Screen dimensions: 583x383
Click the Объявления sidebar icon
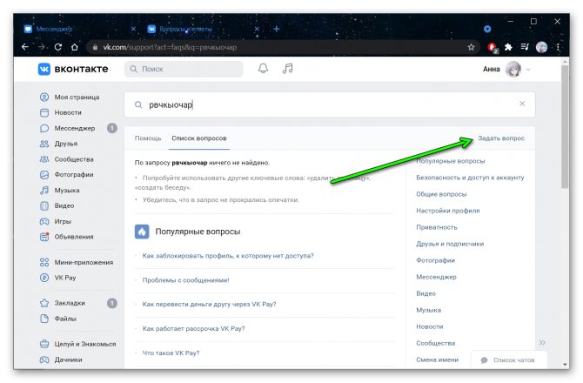(x=44, y=237)
